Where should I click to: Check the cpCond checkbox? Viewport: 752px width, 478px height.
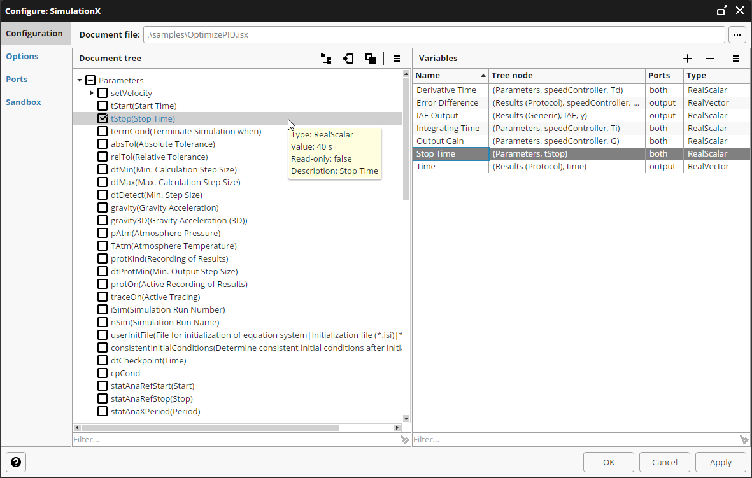[x=102, y=373]
